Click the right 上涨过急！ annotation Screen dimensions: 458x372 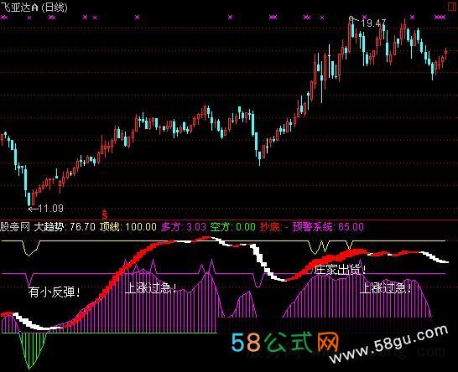click(x=386, y=288)
